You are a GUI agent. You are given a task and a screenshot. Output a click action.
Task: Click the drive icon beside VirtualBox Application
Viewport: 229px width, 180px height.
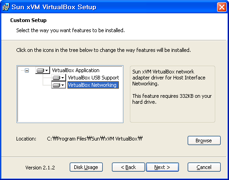[x=40, y=70]
